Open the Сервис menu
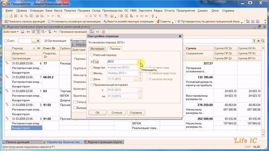 tap(203, 10)
